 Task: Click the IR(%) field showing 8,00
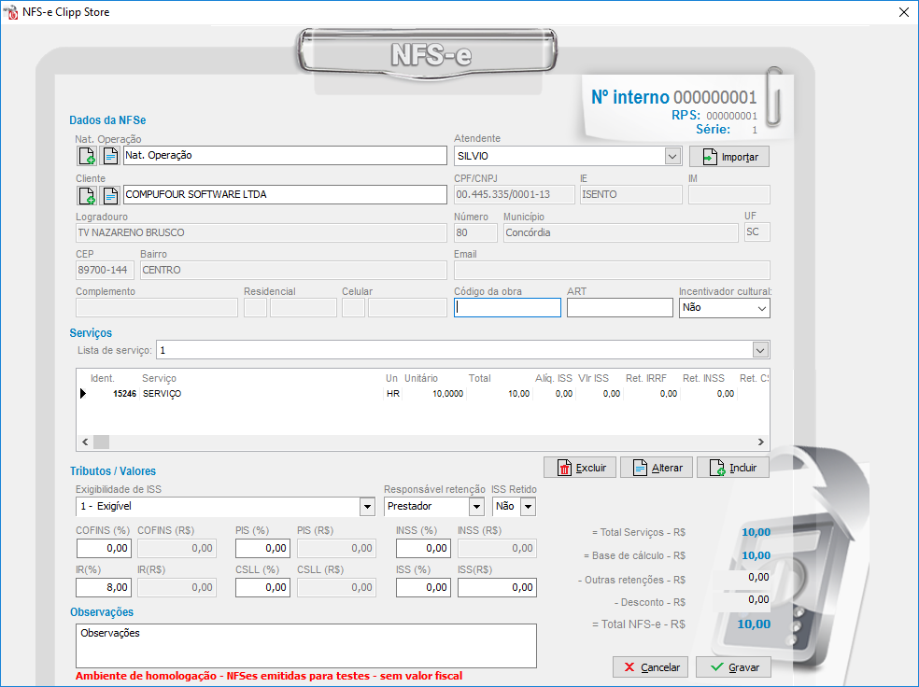[104, 587]
